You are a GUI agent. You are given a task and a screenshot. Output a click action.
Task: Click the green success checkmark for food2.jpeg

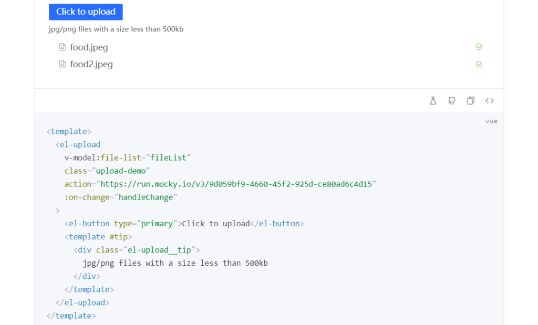click(479, 64)
